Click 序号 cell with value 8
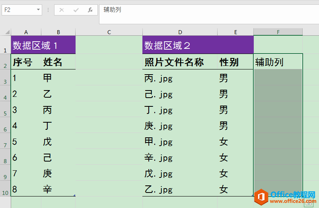 click(26, 188)
